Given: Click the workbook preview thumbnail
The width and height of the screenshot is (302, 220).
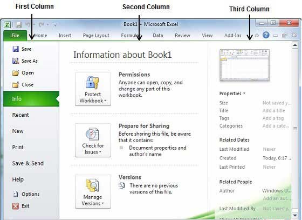Looking at the screenshot, I should [x=244, y=65].
